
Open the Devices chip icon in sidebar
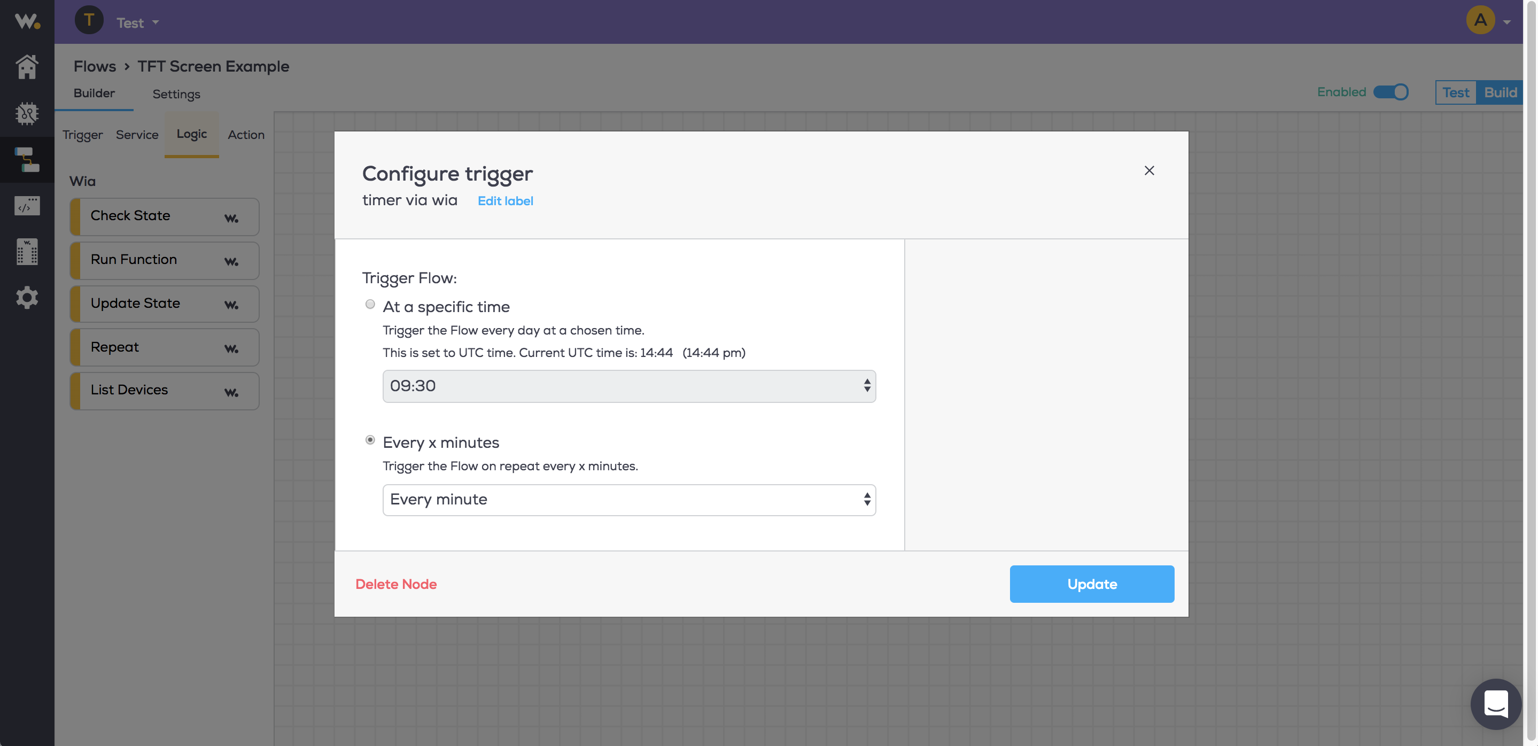click(x=27, y=113)
